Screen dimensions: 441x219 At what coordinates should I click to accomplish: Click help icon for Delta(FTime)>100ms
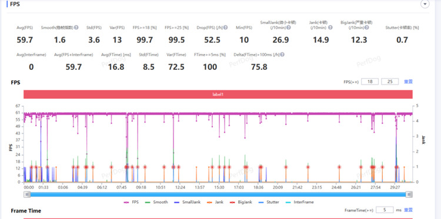click(x=282, y=55)
